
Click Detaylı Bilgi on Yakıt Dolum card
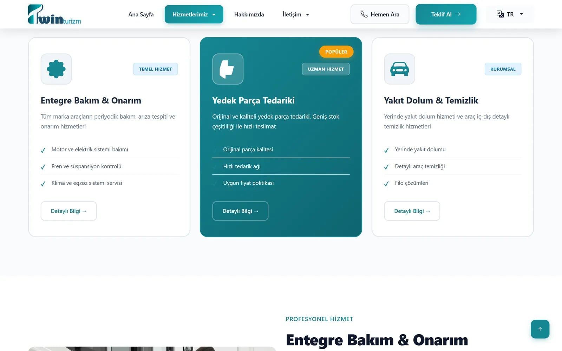tap(412, 211)
